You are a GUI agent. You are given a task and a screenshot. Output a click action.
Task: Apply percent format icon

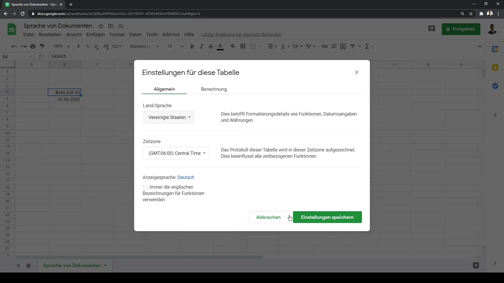tap(87, 46)
